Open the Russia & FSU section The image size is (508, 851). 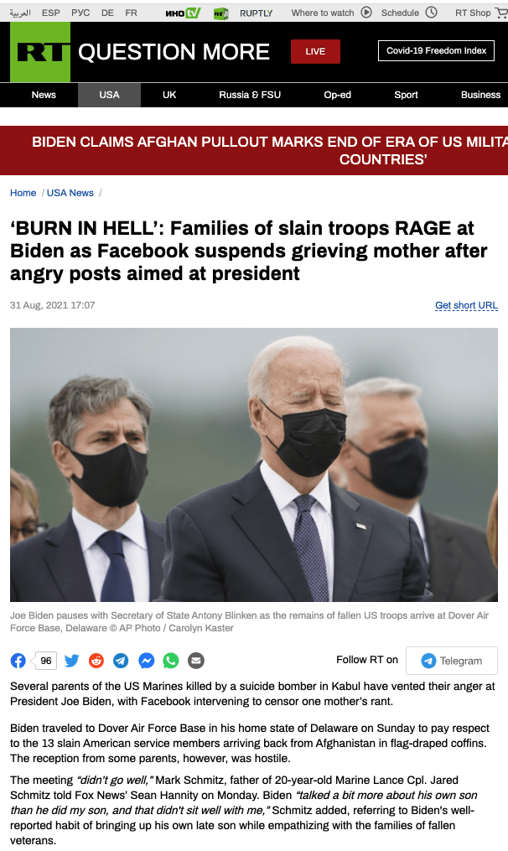[250, 95]
